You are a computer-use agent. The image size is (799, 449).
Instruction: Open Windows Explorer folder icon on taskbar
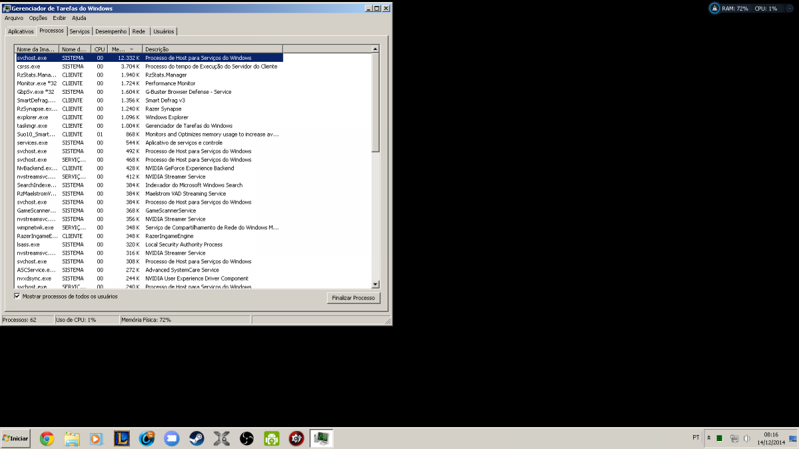(72, 438)
